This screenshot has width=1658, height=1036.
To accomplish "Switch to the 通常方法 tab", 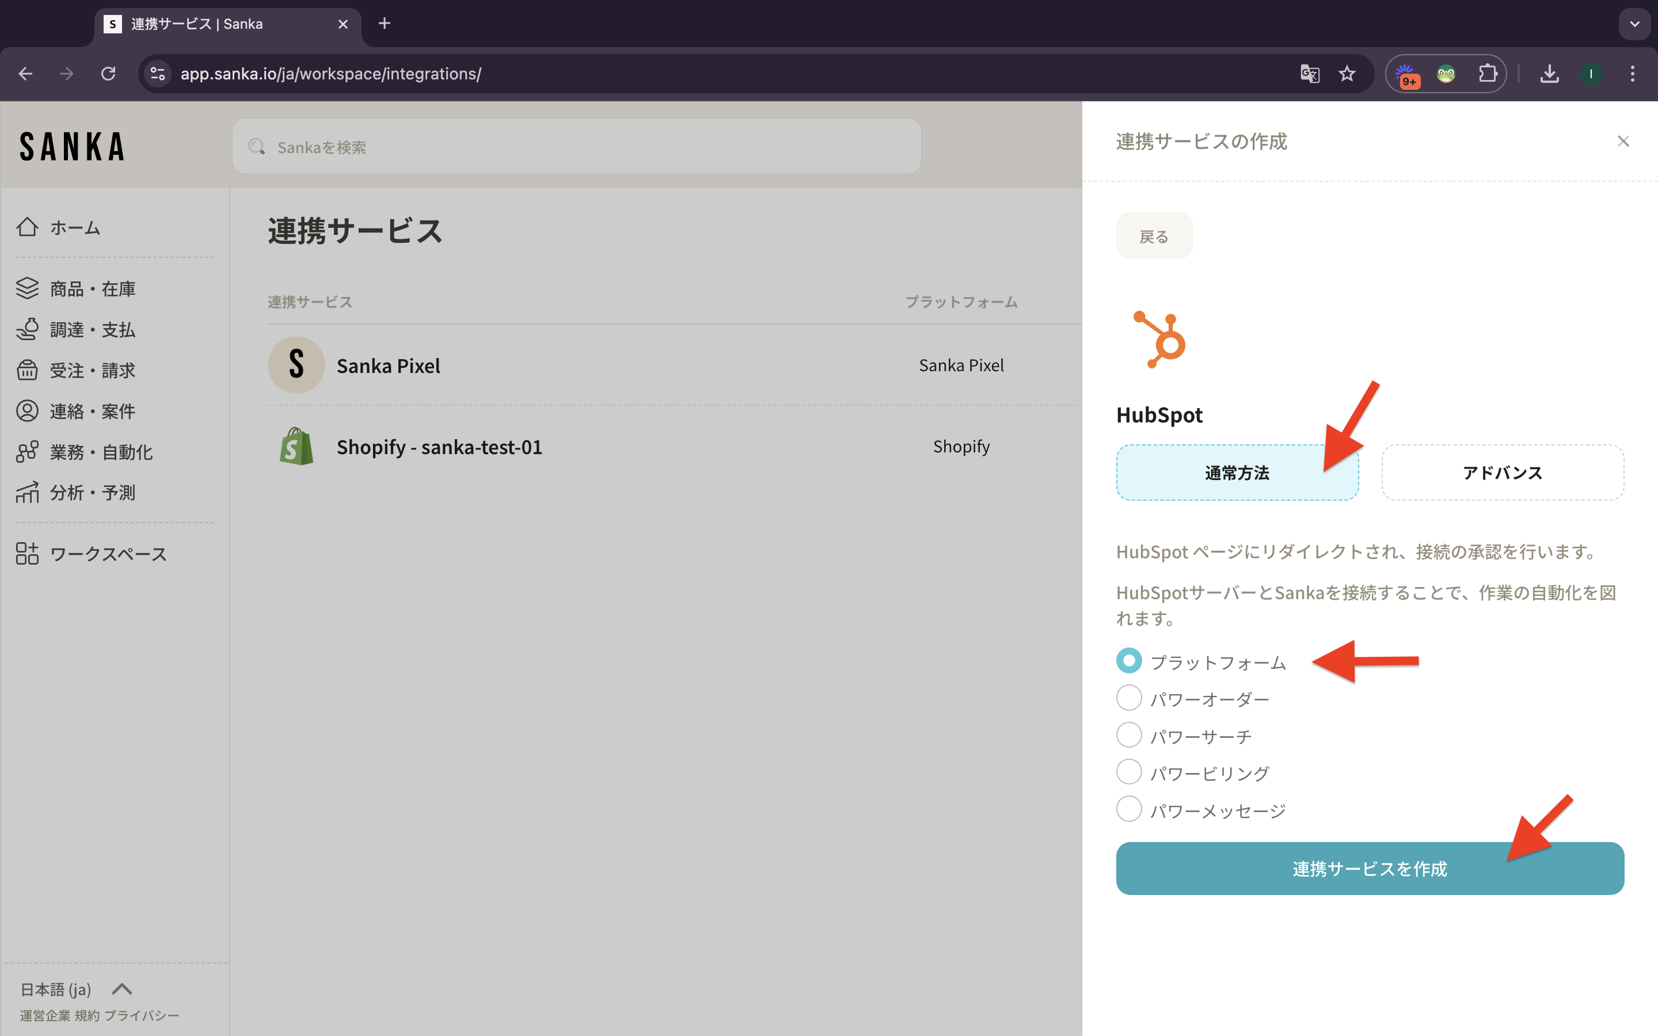I will tap(1237, 473).
